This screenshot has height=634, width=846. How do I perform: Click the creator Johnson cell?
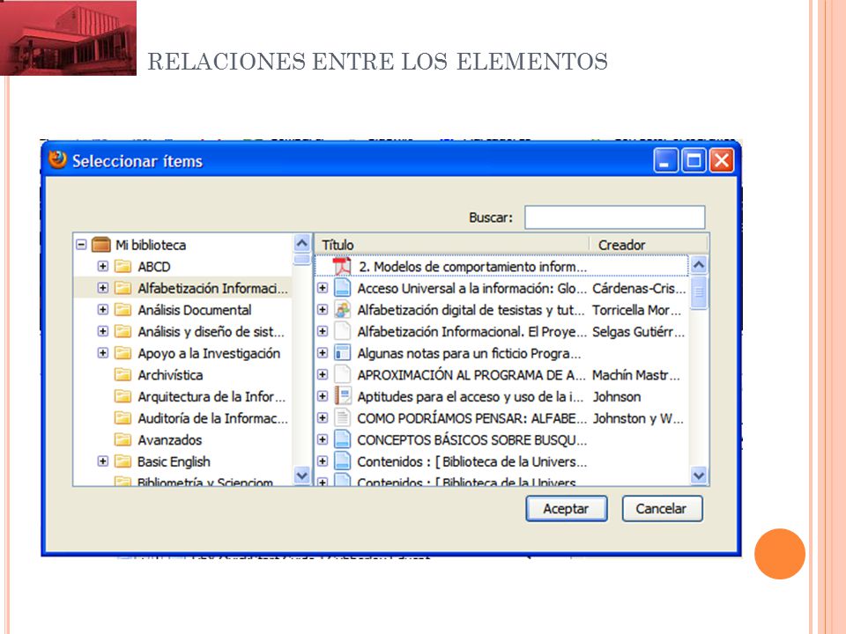[617, 397]
